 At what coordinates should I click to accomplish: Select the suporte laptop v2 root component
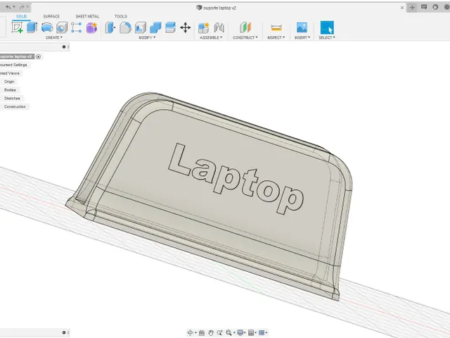click(x=16, y=56)
